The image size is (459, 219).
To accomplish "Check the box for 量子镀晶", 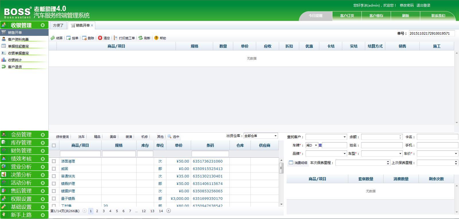I will click(54, 198).
